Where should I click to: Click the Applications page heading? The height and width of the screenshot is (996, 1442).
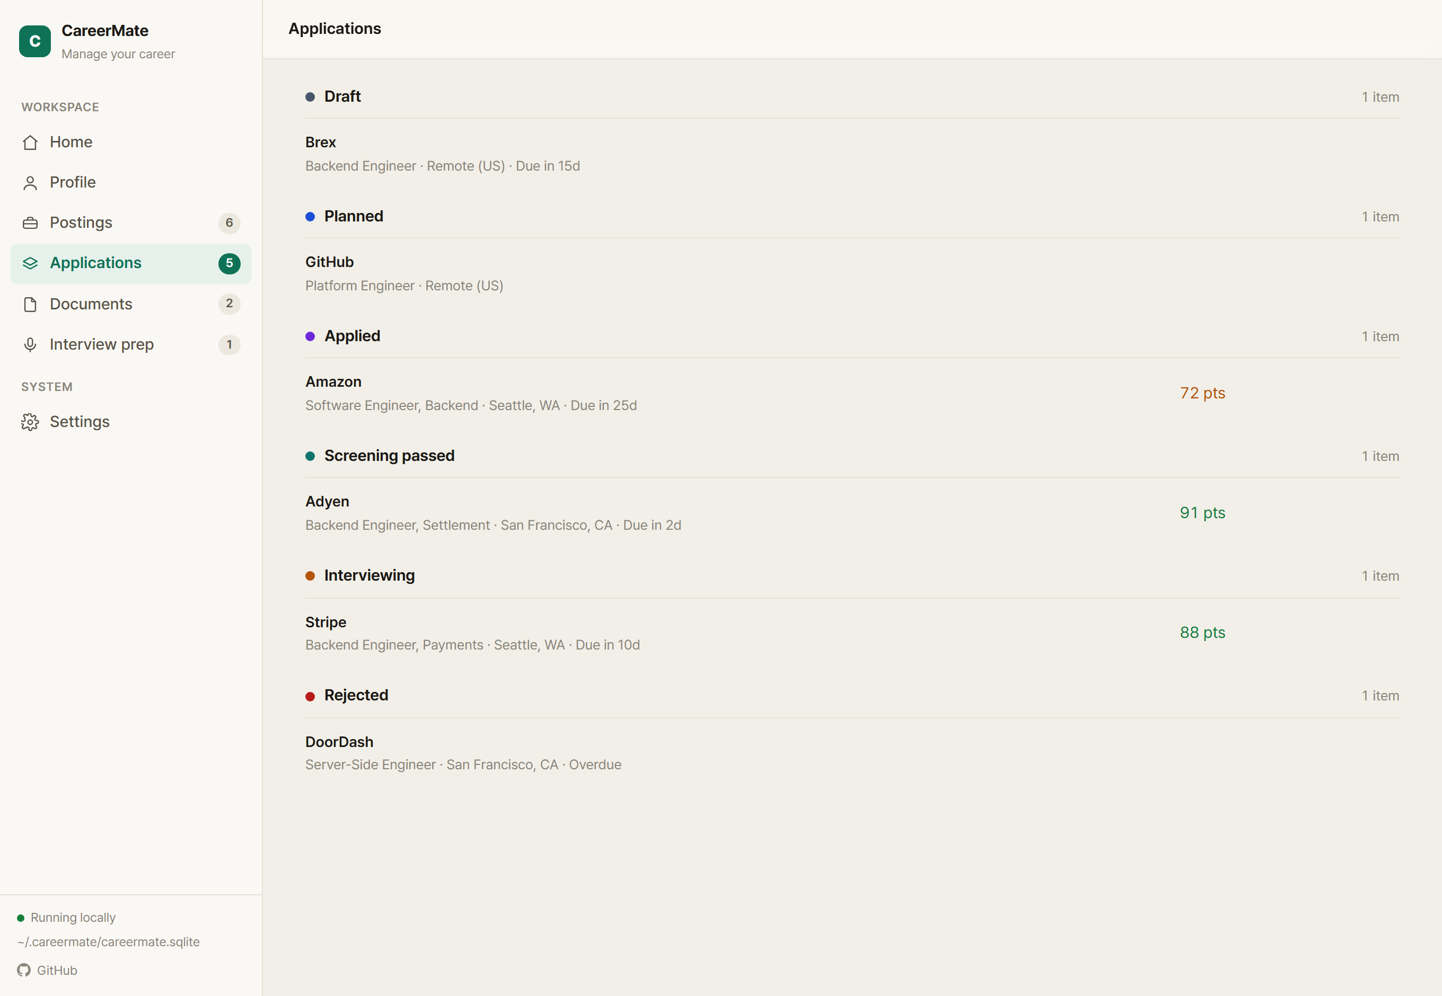click(x=335, y=29)
